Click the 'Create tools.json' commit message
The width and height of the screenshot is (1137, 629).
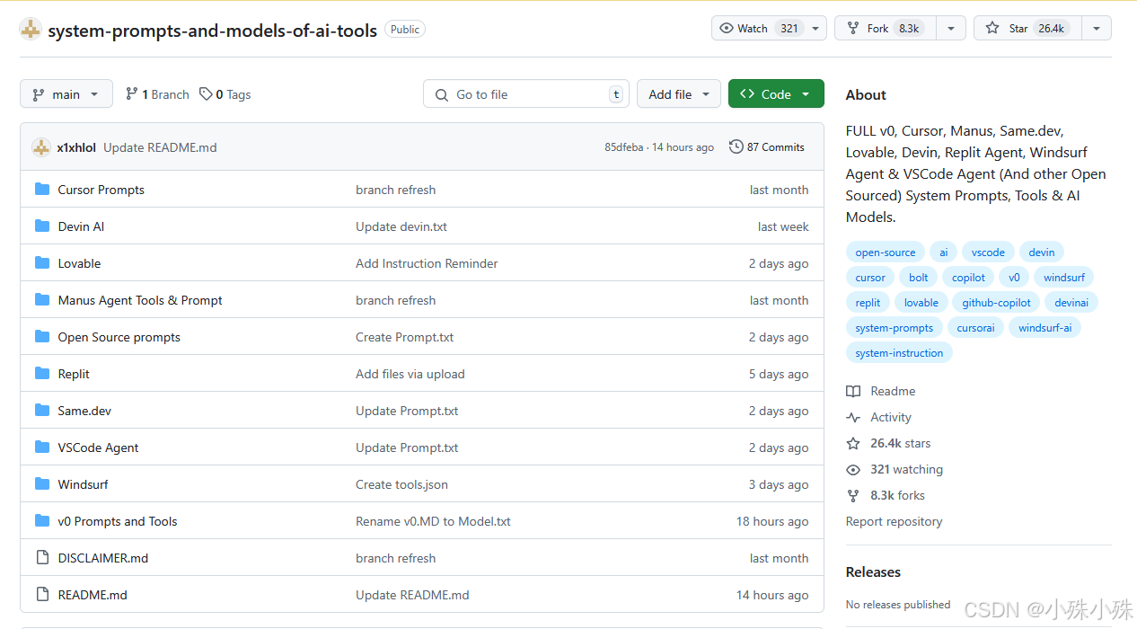click(x=401, y=484)
